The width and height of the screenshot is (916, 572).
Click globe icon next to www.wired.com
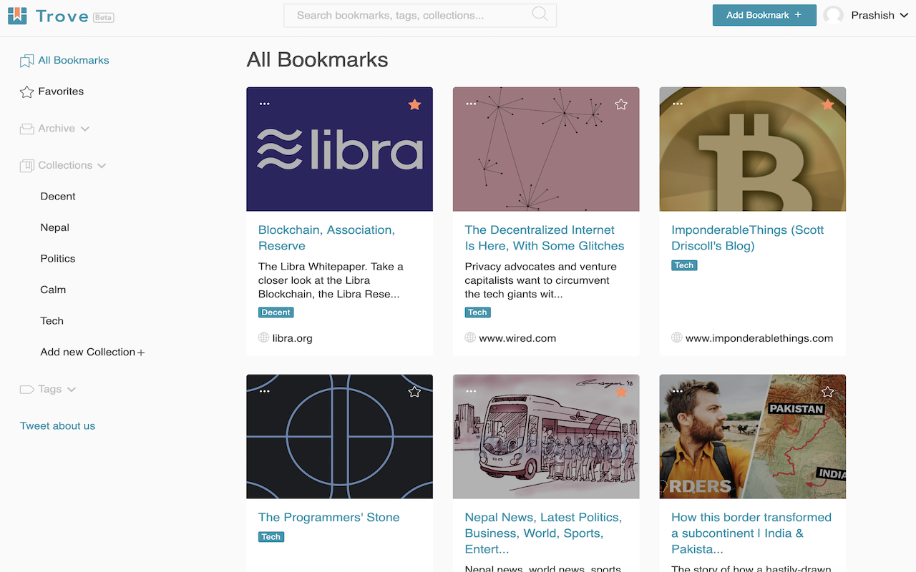click(470, 337)
